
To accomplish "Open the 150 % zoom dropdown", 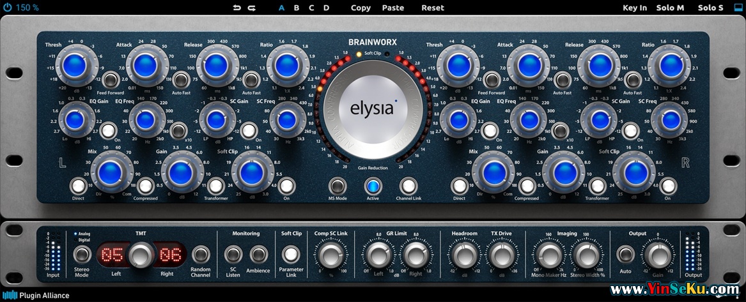I will point(27,8).
